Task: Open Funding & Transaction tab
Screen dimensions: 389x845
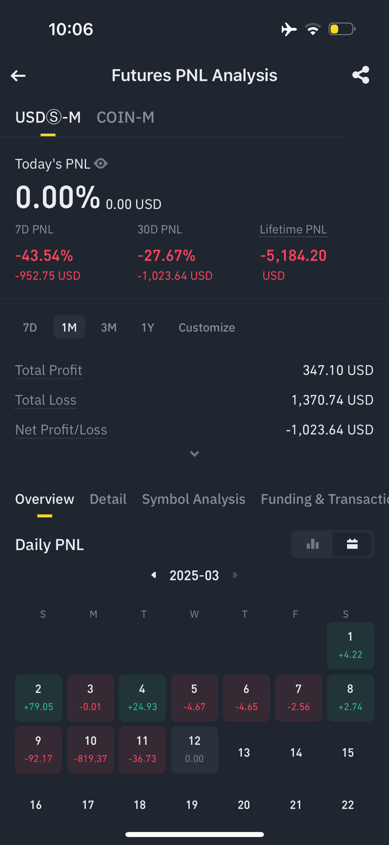Action: pos(325,499)
